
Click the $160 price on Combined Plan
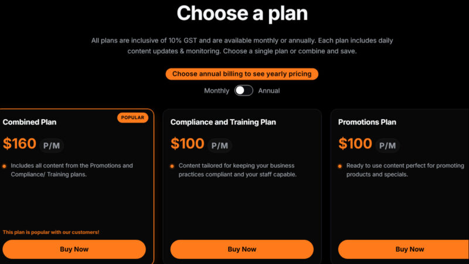(19, 144)
